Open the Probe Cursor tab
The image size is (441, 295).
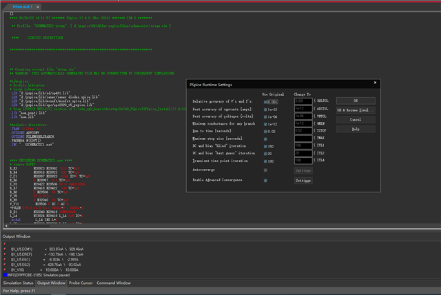click(81, 283)
